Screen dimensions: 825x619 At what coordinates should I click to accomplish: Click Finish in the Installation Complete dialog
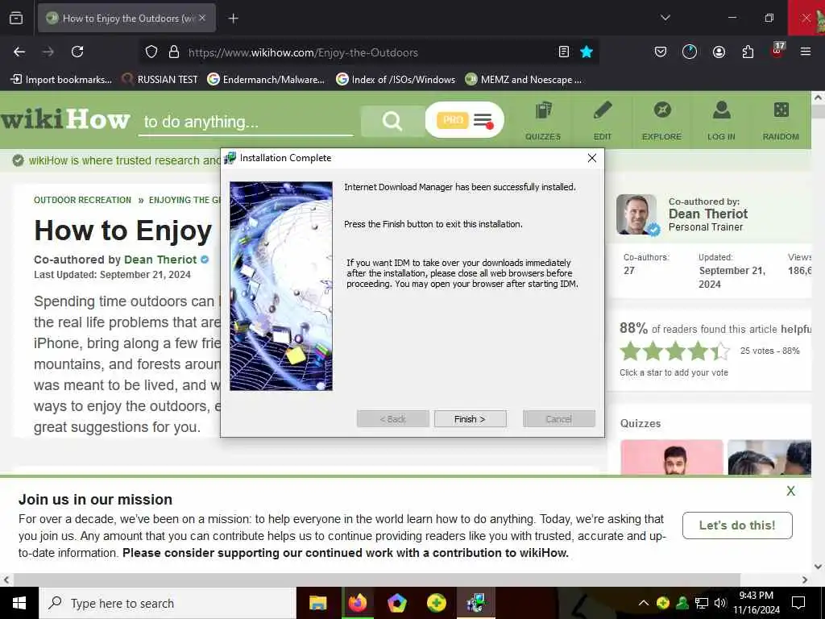pyautogui.click(x=470, y=419)
